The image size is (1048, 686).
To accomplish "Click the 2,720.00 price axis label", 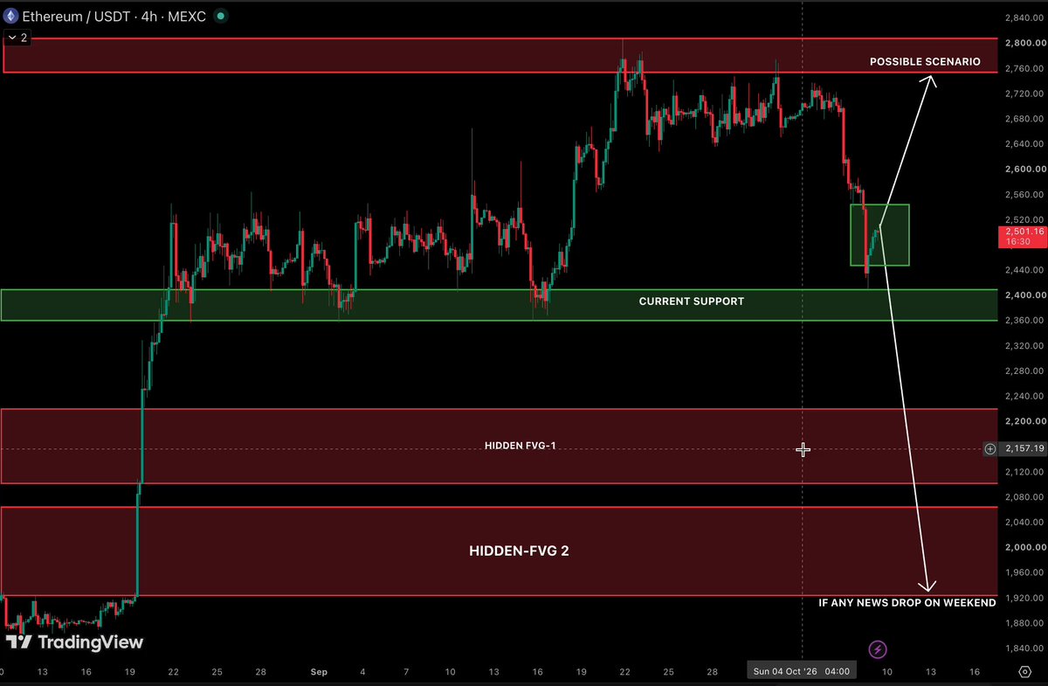I will pyautogui.click(x=1025, y=94).
